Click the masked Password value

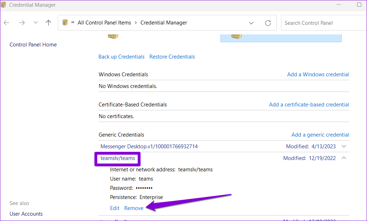coord(144,188)
